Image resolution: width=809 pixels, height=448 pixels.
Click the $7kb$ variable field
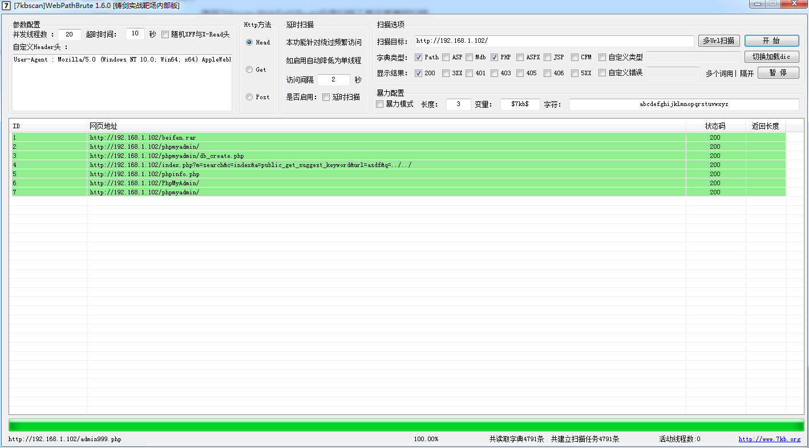click(x=520, y=104)
